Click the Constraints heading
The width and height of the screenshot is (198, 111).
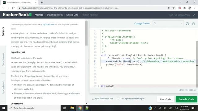tap(17, 104)
